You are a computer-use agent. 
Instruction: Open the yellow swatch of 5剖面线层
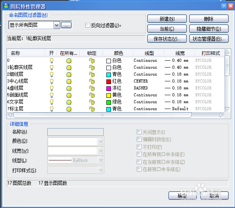109,96
